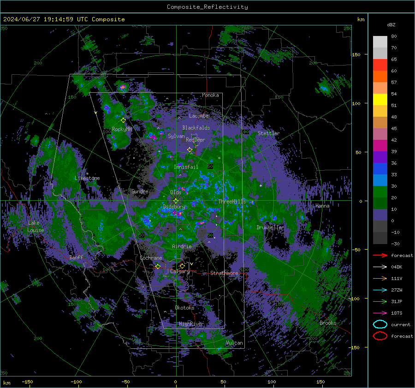Click the green swatch between 30 and 20 dBZ
Viewport: 415px width, 388px height.
click(x=380, y=192)
